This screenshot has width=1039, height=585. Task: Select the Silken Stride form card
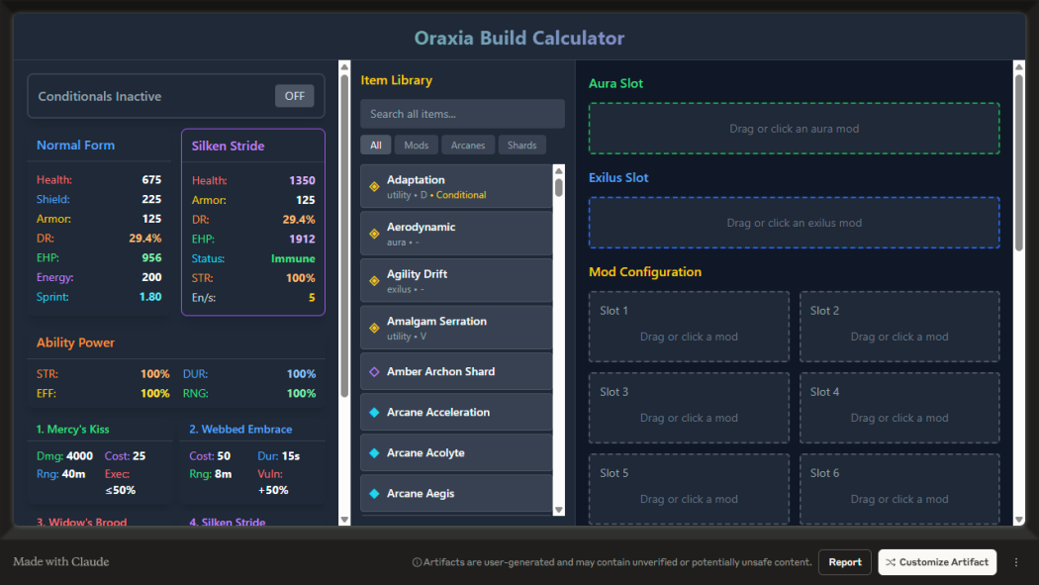(x=252, y=222)
